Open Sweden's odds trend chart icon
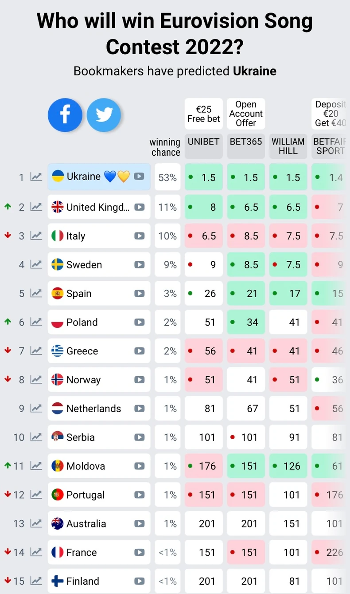The height and width of the screenshot is (594, 350). (36, 265)
